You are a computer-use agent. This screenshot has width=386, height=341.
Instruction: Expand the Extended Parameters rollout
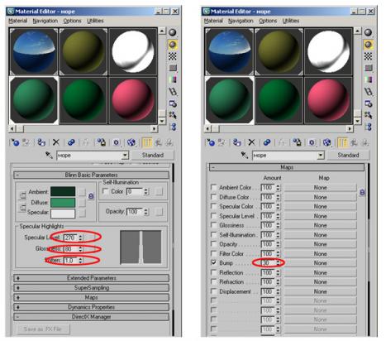click(x=91, y=278)
